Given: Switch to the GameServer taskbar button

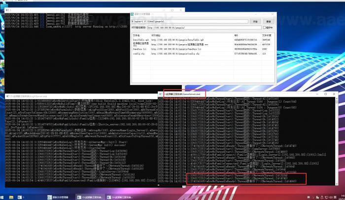Looking at the screenshot, I should (x=119, y=197).
